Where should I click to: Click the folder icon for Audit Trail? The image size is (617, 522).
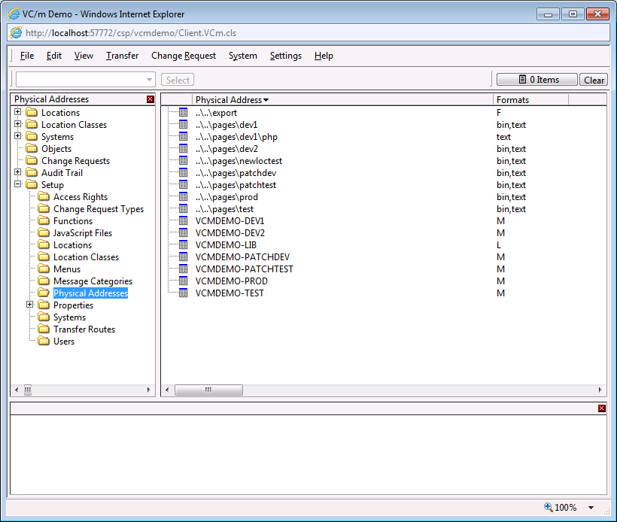32,173
